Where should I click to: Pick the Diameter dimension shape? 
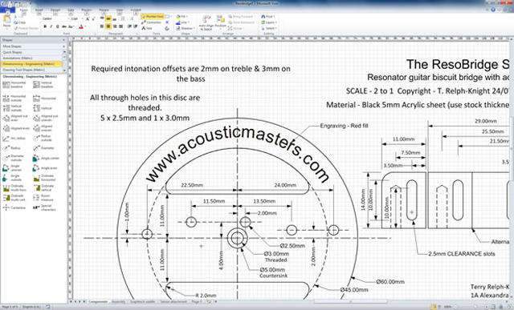point(44,148)
